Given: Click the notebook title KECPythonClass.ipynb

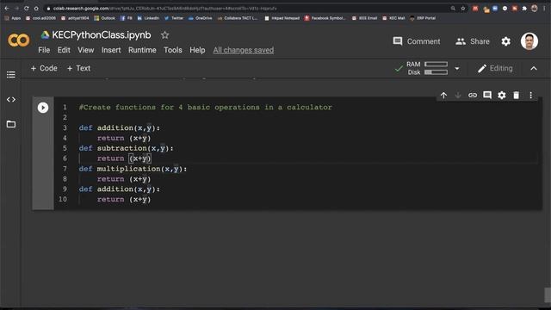Looking at the screenshot, I should (x=102, y=35).
